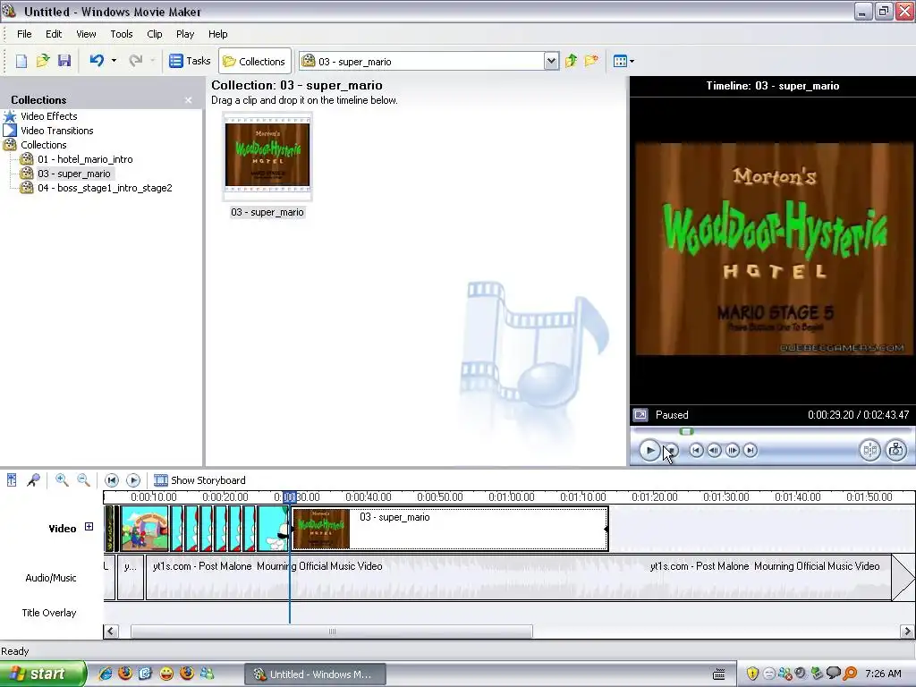Save the project using the floppy disk icon
The height and width of the screenshot is (687, 916).
64,61
